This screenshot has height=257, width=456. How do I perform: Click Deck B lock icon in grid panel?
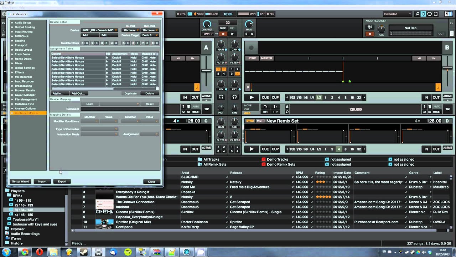point(287,107)
